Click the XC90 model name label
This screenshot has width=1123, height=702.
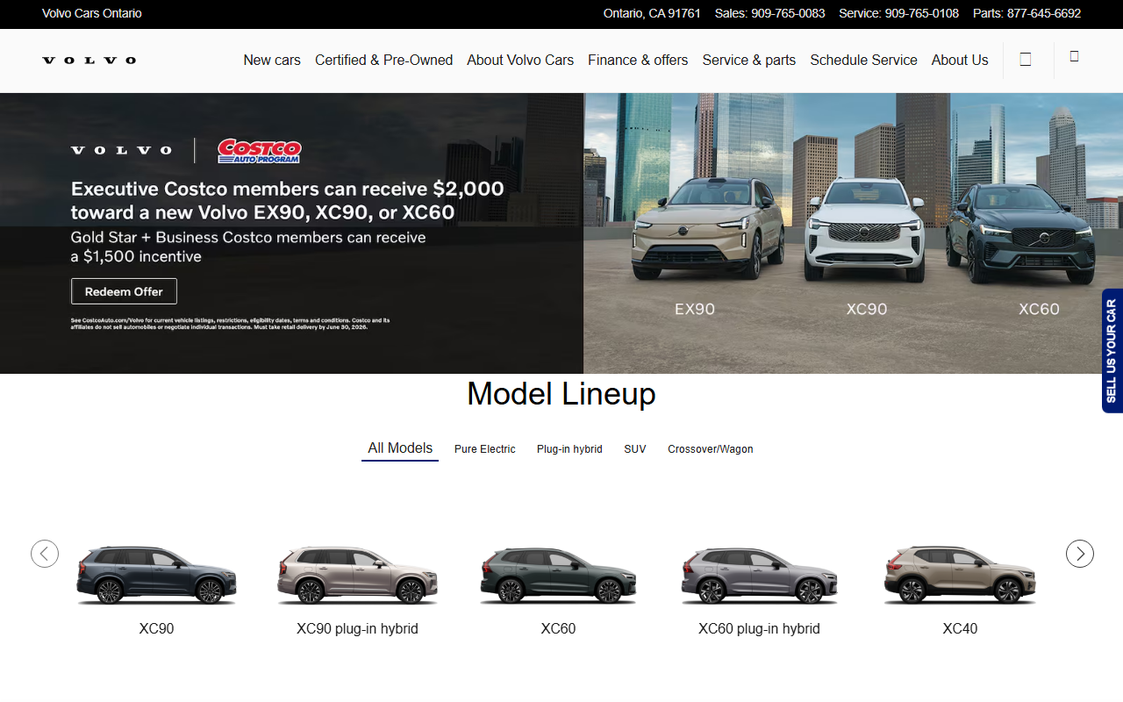click(x=156, y=628)
